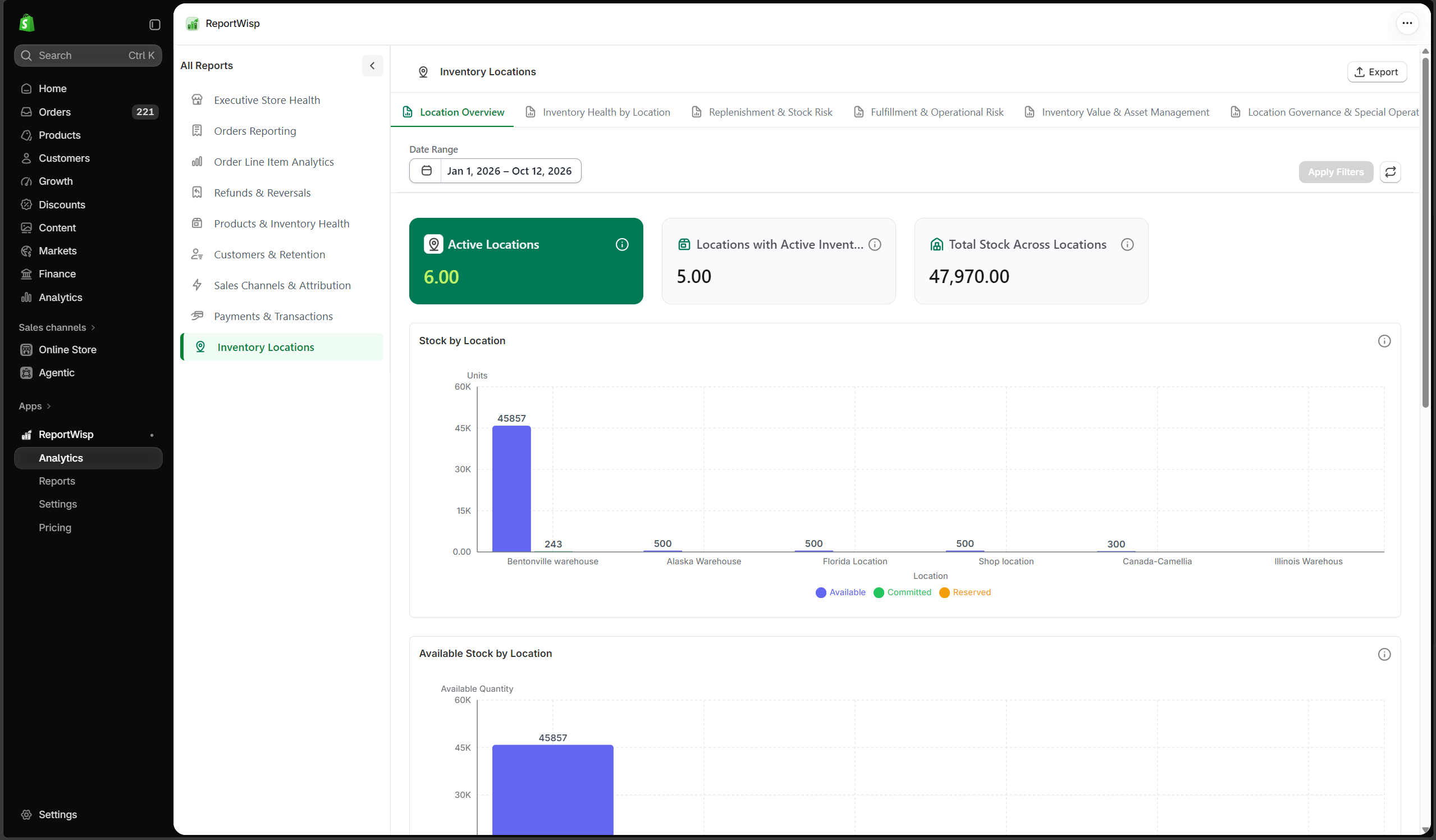Click the Executive Store Health icon
Viewport: 1436px width, 840px height.
[197, 100]
